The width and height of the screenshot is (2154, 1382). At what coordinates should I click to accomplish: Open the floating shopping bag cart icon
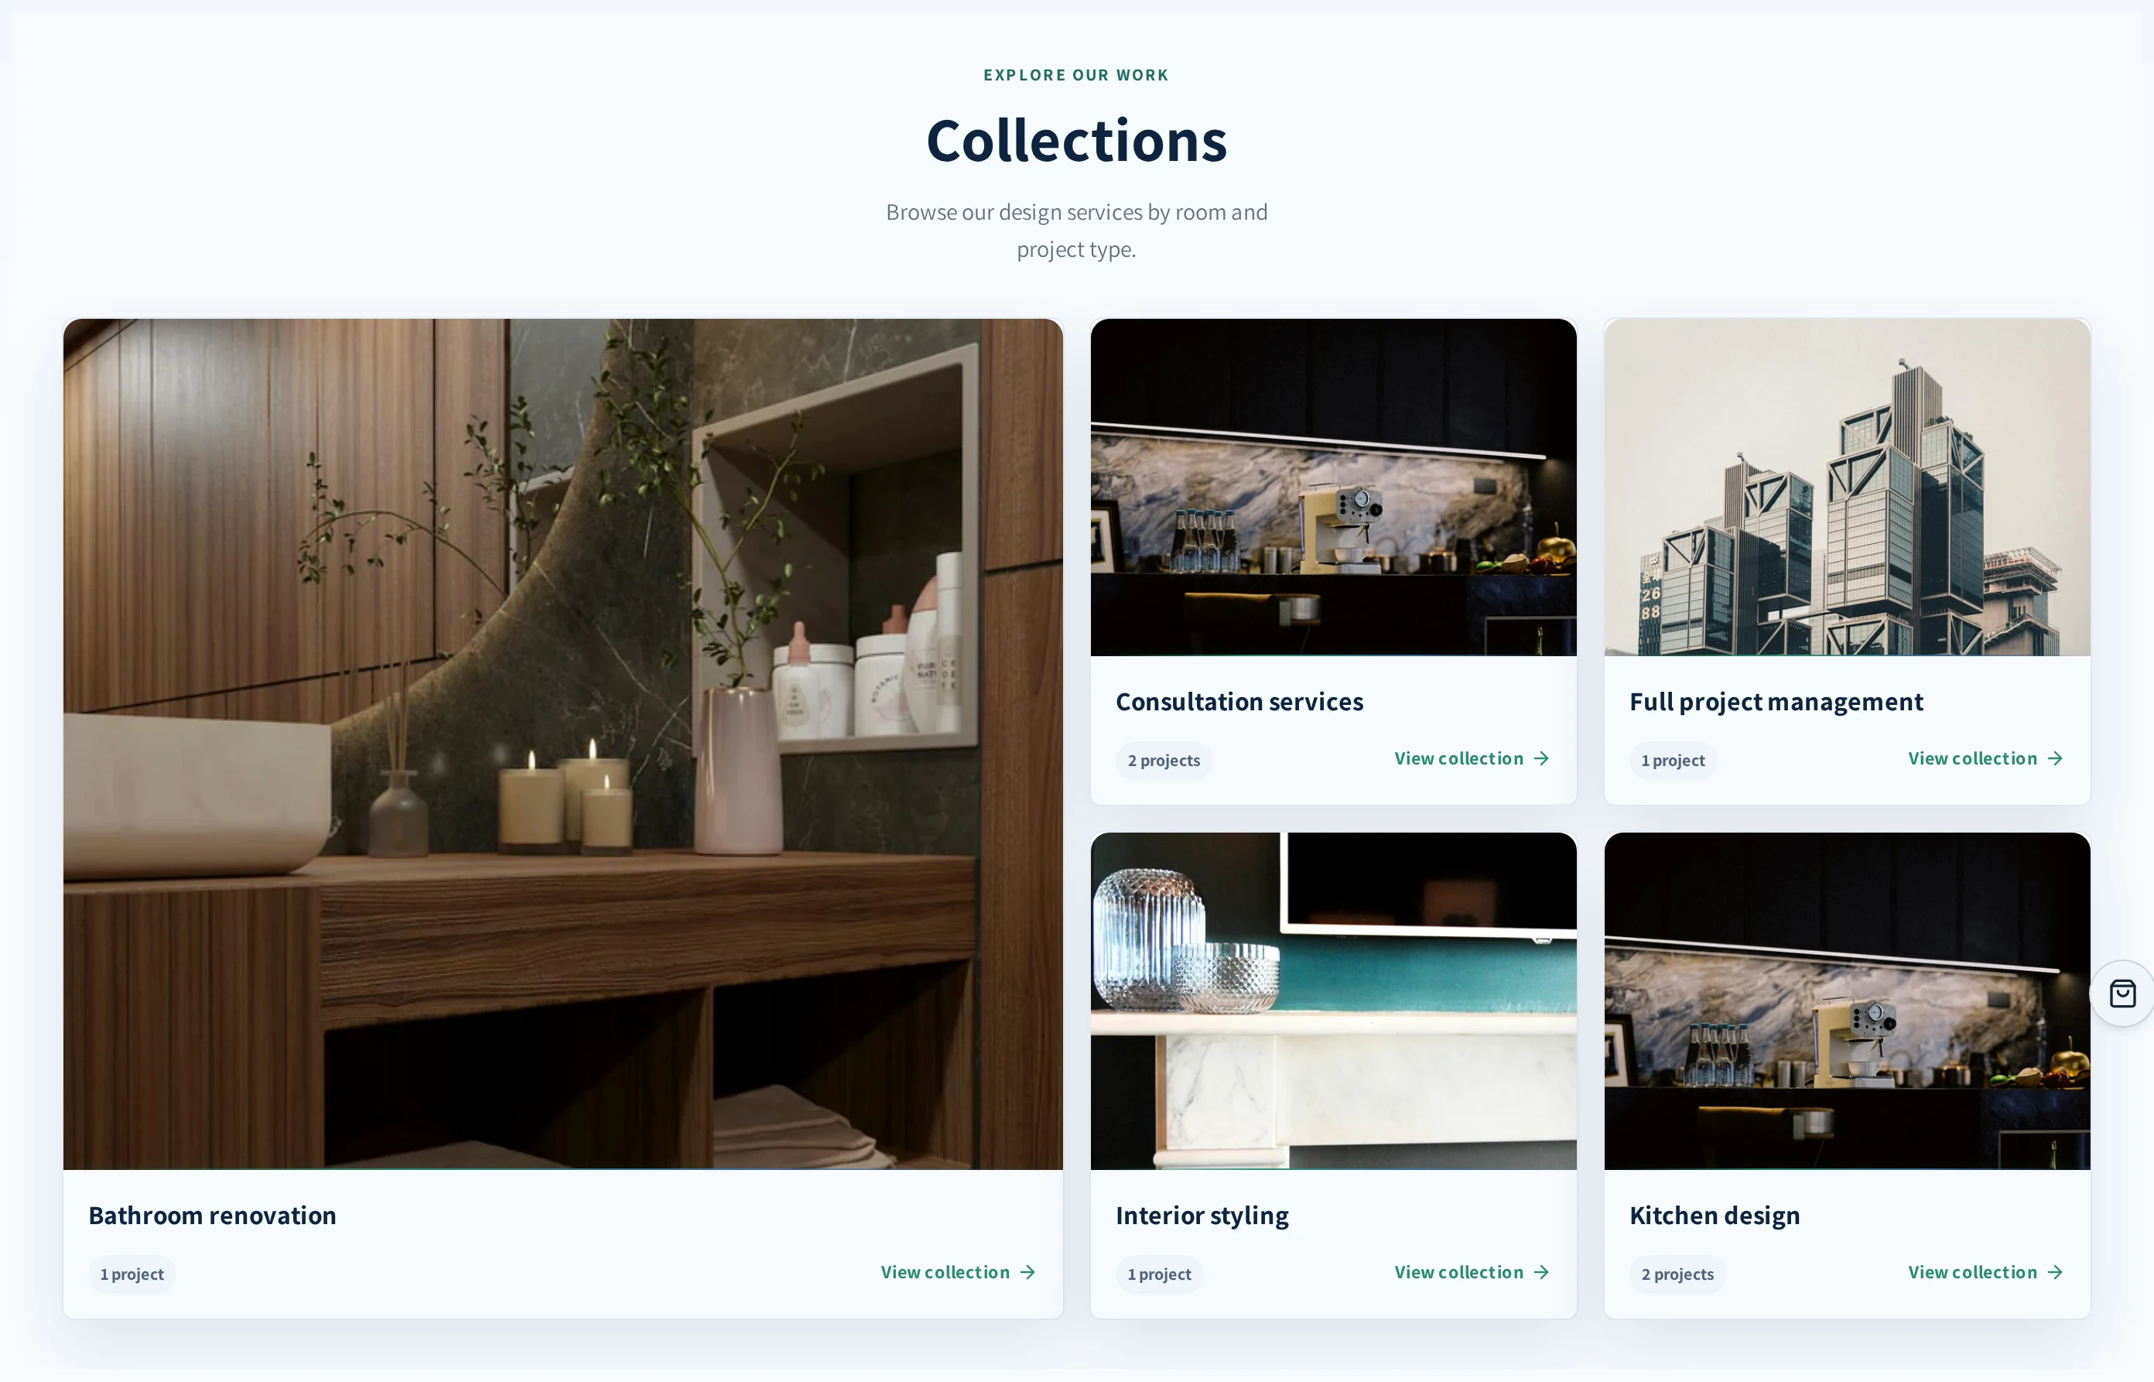(x=2122, y=994)
